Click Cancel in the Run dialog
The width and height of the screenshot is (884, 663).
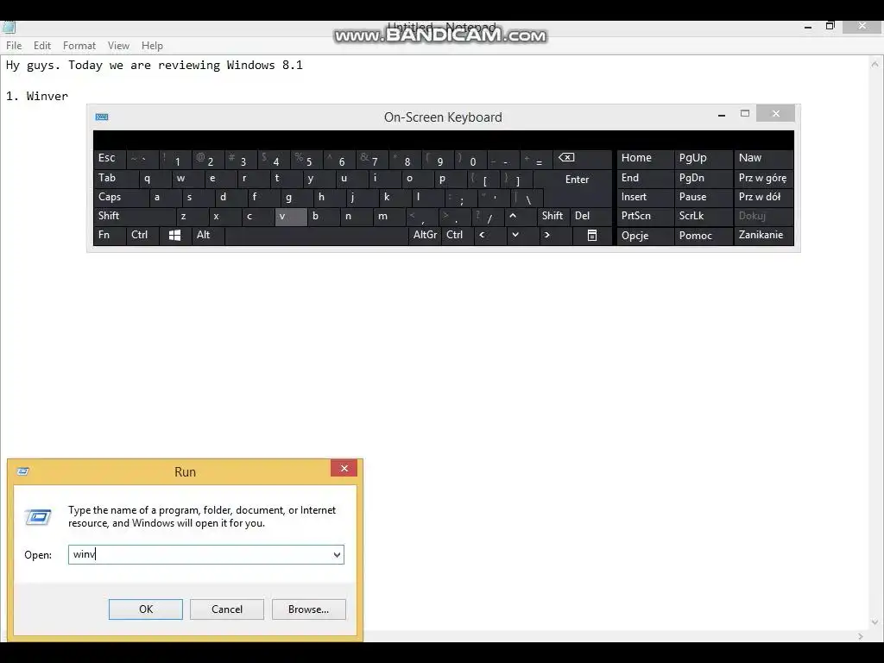click(227, 609)
